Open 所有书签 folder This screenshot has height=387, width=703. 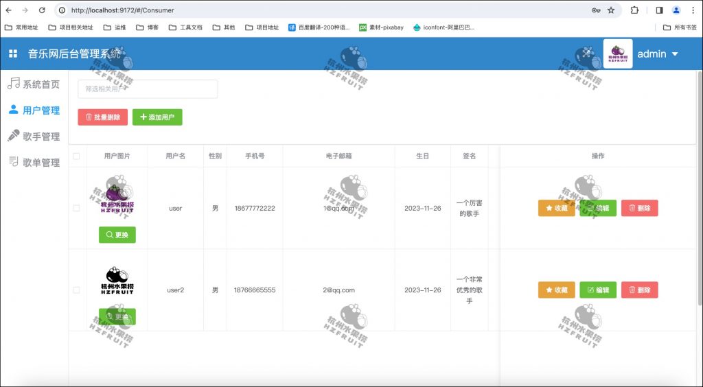tap(680, 27)
